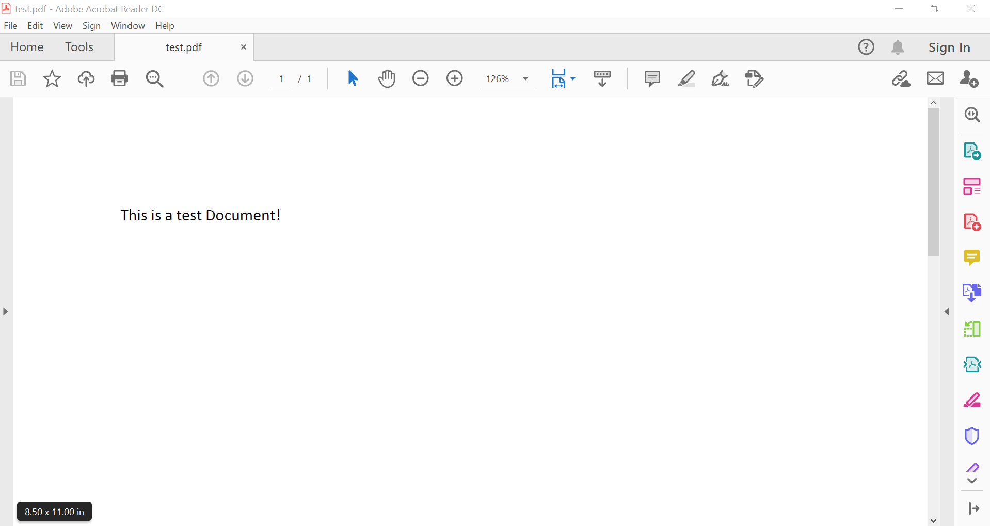The image size is (990, 526).
Task: Switch to the Home tab
Action: (27, 47)
